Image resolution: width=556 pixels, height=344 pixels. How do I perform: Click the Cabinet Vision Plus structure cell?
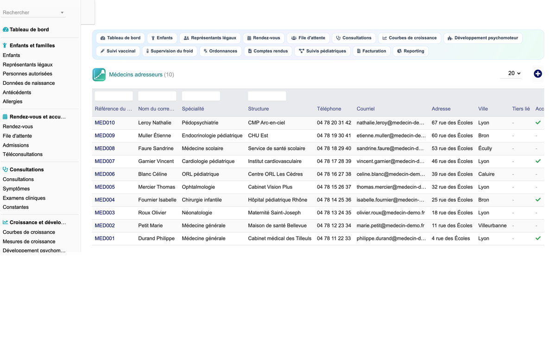point(271,187)
